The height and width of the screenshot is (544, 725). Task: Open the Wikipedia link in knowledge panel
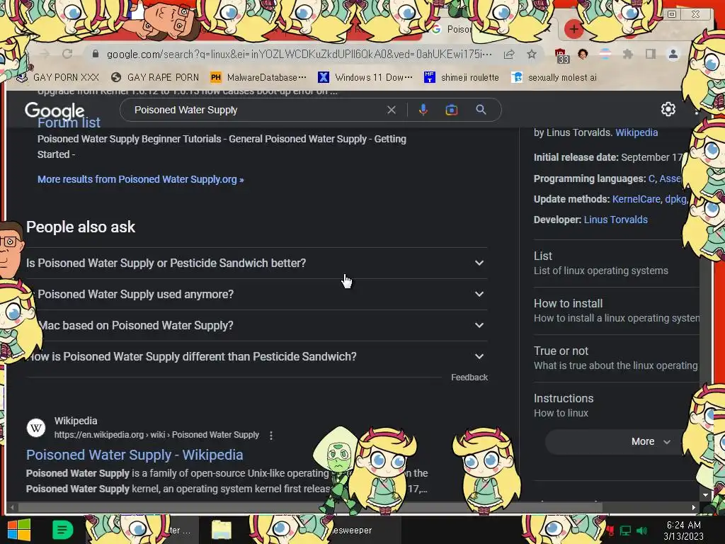coord(636,132)
